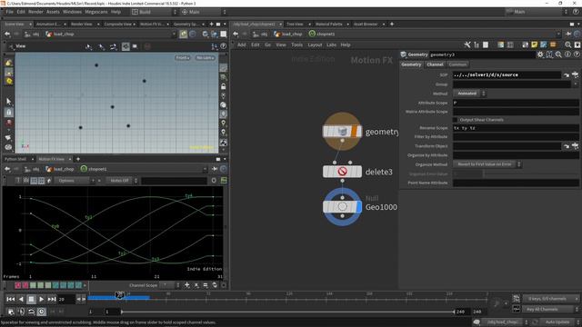
Task: Click the yellow sticky note icon in network toolbar
Action: pos(534,45)
